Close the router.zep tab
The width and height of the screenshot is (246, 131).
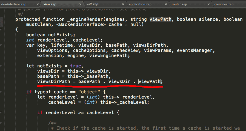pos(208,4)
